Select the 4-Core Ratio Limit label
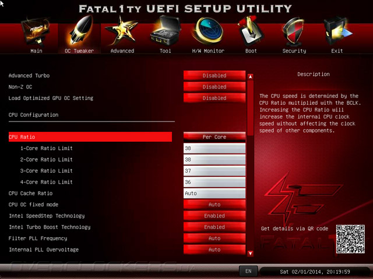This screenshot has width=373, height=279. pos(47,182)
